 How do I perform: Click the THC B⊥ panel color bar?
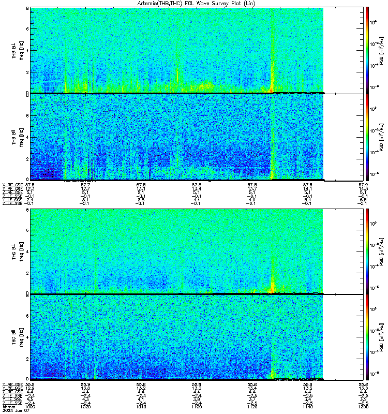367,252
